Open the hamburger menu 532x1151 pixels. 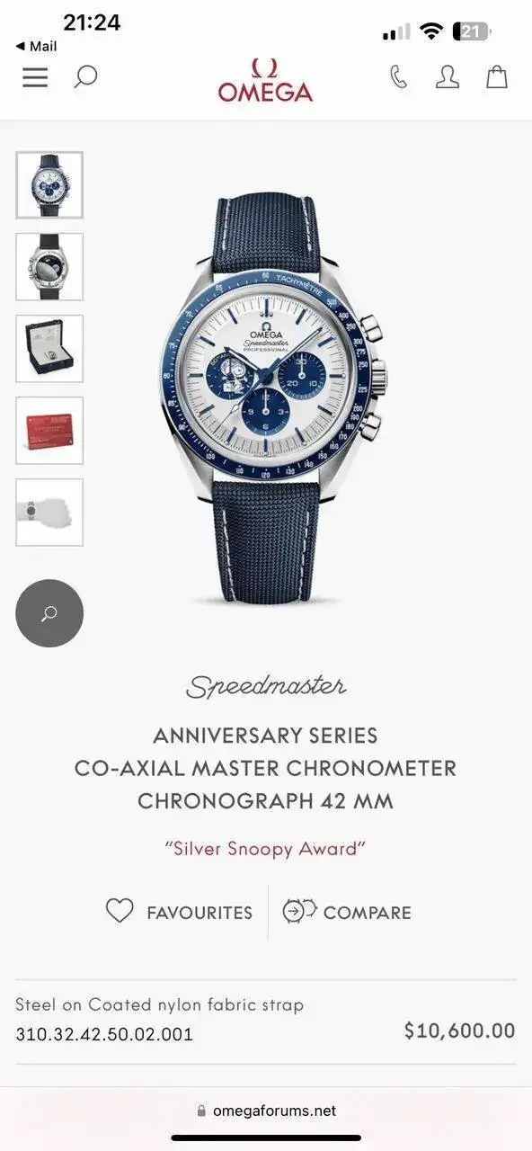[x=35, y=77]
